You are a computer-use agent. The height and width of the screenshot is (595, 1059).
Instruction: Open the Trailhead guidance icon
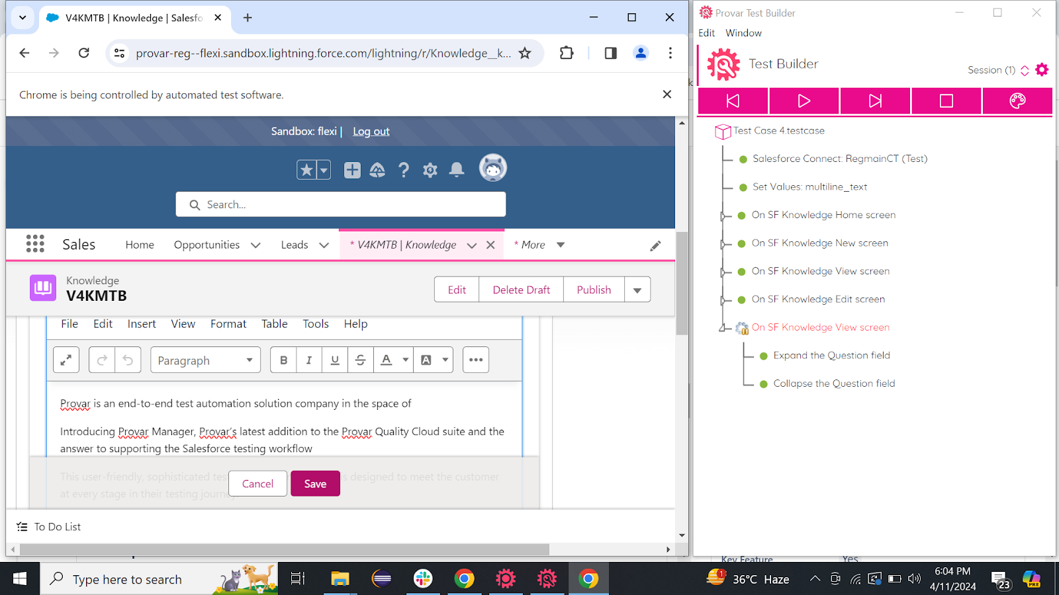point(377,170)
